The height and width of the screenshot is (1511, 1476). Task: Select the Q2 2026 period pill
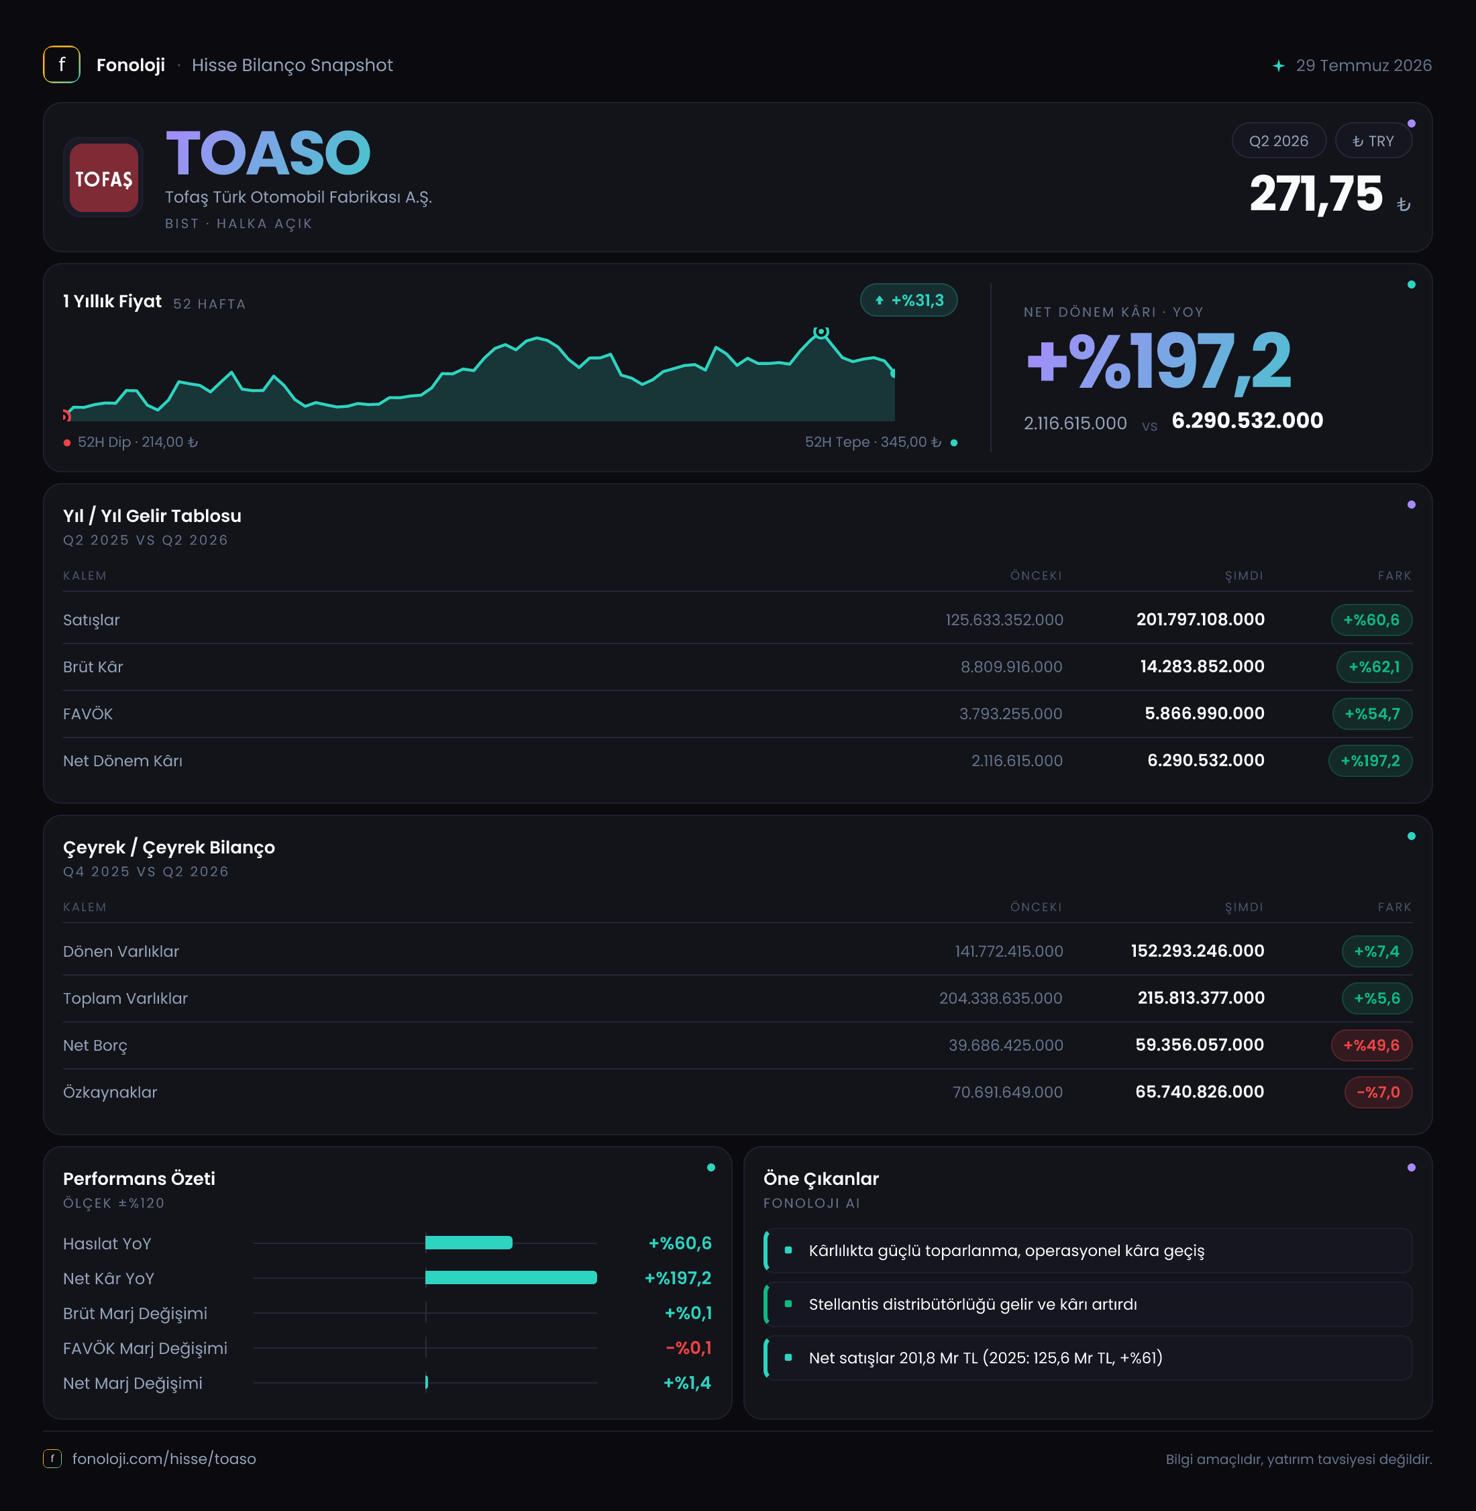coord(1278,140)
